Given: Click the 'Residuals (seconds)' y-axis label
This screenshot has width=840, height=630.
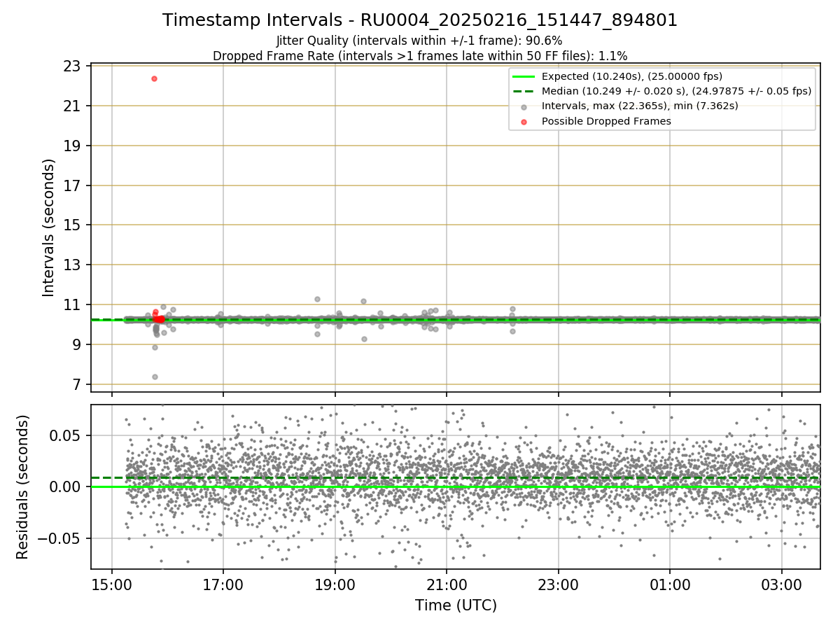Looking at the screenshot, I should [x=23, y=486].
